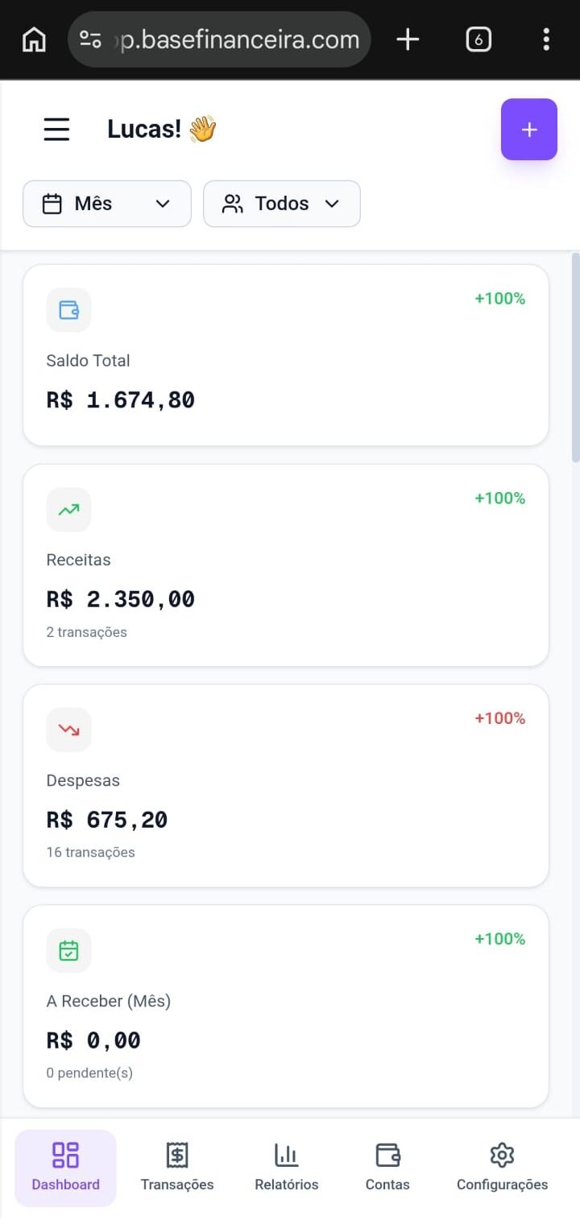580x1224 pixels.
Task: Click the calendar check icon on A Receber
Action: point(68,950)
